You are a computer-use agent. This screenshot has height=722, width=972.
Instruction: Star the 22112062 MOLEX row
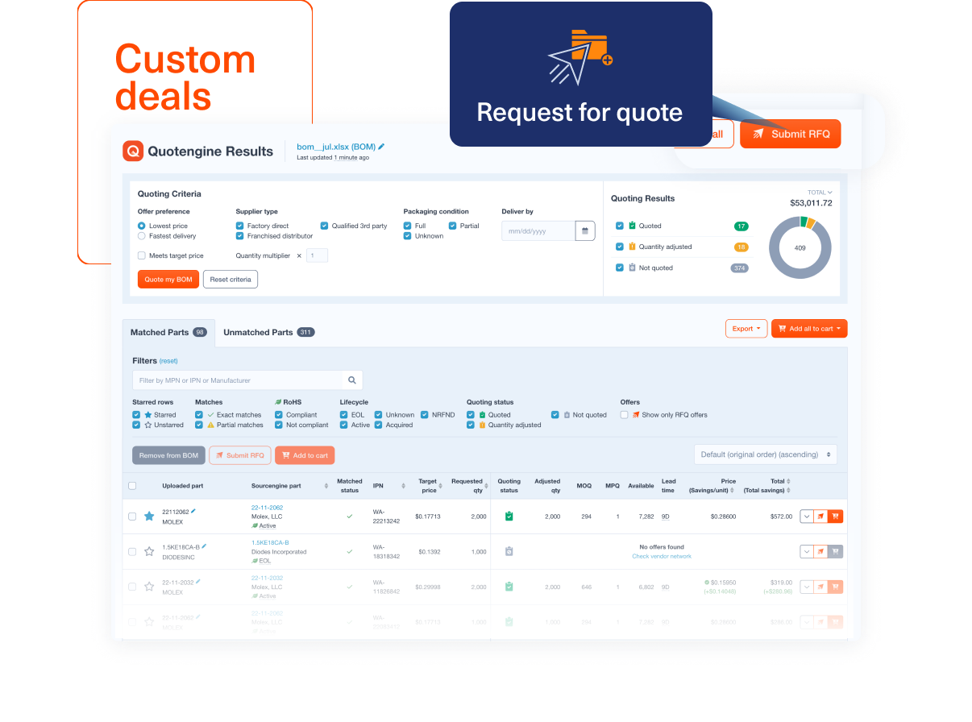pyautogui.click(x=149, y=517)
